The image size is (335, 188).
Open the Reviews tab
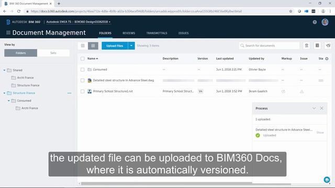(x=129, y=33)
